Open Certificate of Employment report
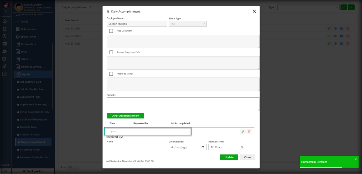 [34, 120]
